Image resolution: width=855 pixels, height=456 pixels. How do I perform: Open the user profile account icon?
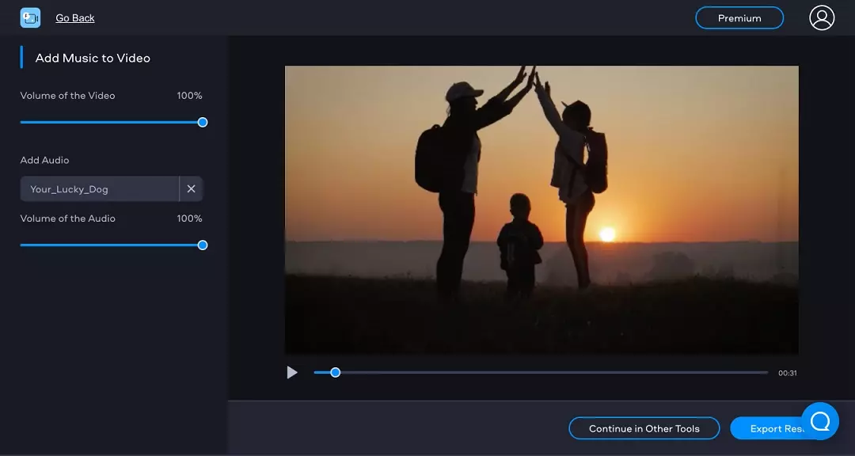point(822,17)
